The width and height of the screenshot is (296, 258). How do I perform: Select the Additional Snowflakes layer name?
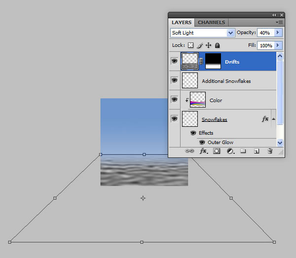coord(226,81)
